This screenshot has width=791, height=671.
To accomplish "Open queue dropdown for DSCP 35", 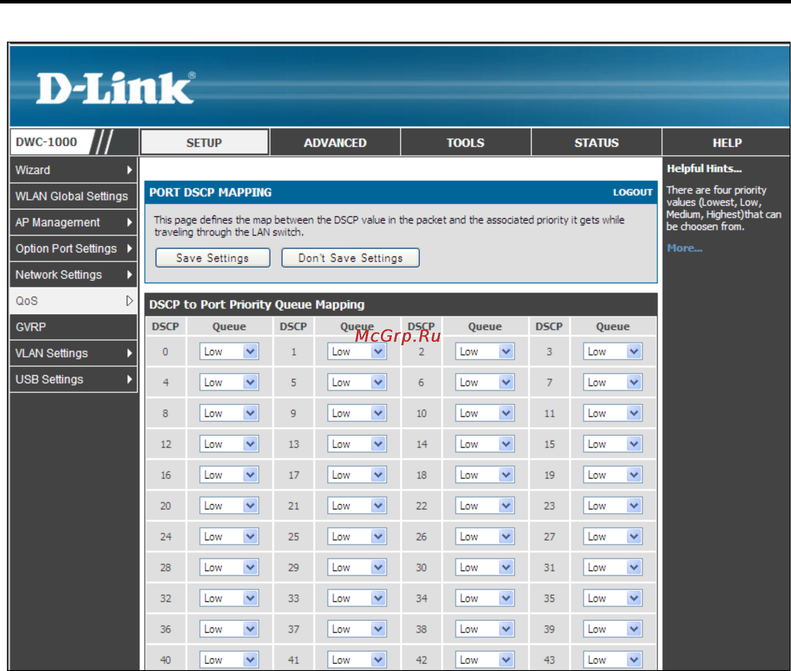I will (613, 598).
